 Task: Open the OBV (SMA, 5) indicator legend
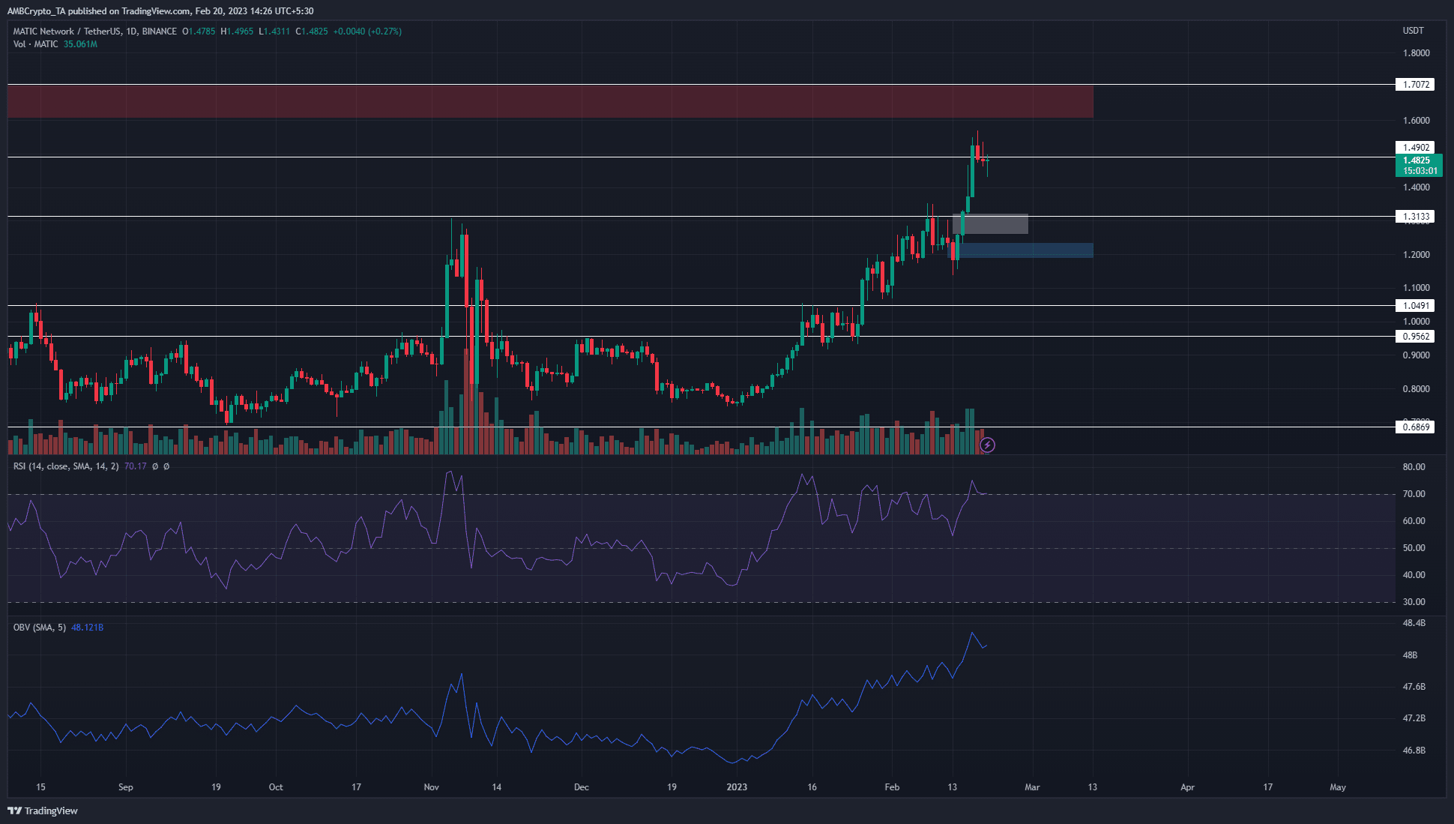(40, 628)
